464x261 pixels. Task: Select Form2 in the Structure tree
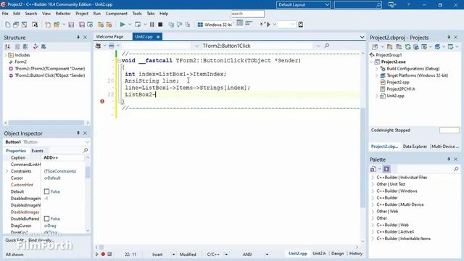(20, 62)
